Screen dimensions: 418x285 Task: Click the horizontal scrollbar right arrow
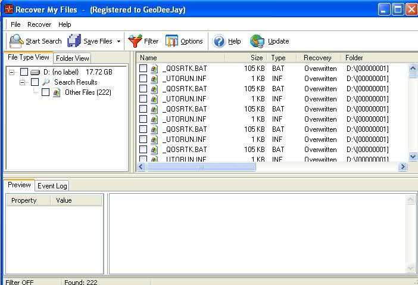pos(403,167)
